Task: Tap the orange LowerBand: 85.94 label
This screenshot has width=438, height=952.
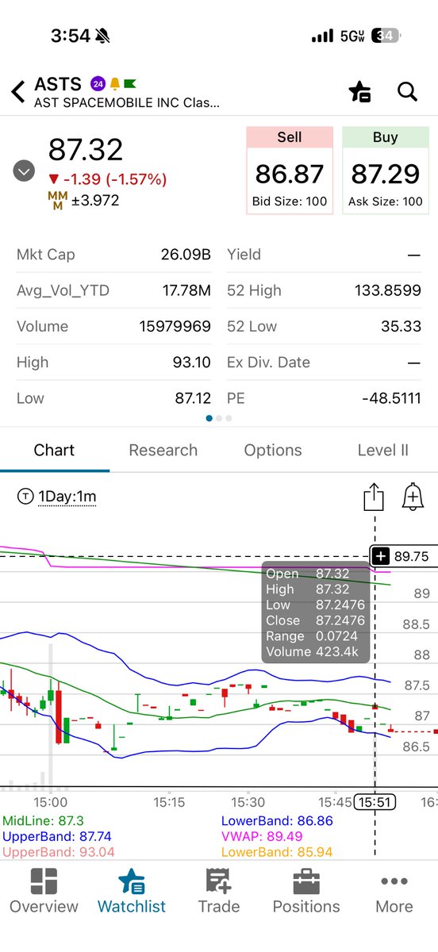Action: pyautogui.click(x=276, y=852)
